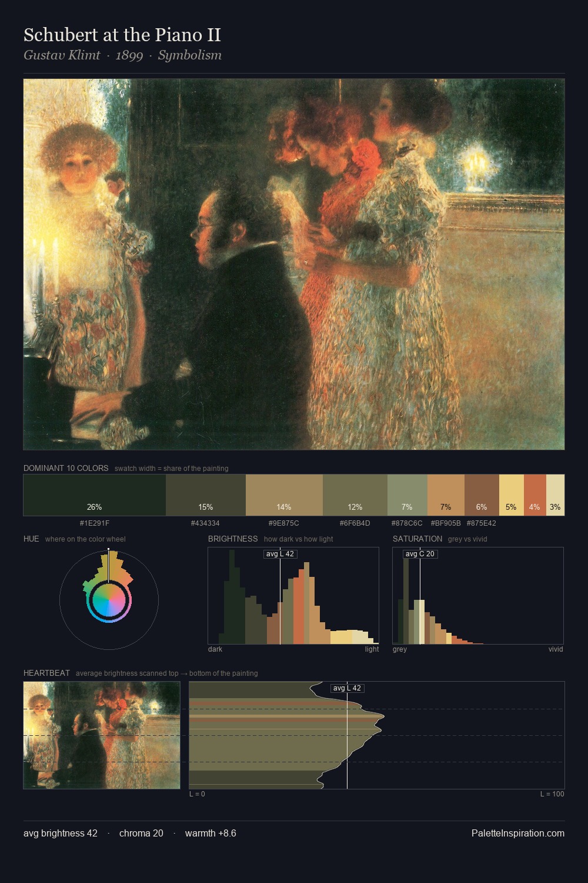The height and width of the screenshot is (883, 588).
Task: Click the title 'Schubert at the Piano II'
Action: pyautogui.click(x=122, y=35)
